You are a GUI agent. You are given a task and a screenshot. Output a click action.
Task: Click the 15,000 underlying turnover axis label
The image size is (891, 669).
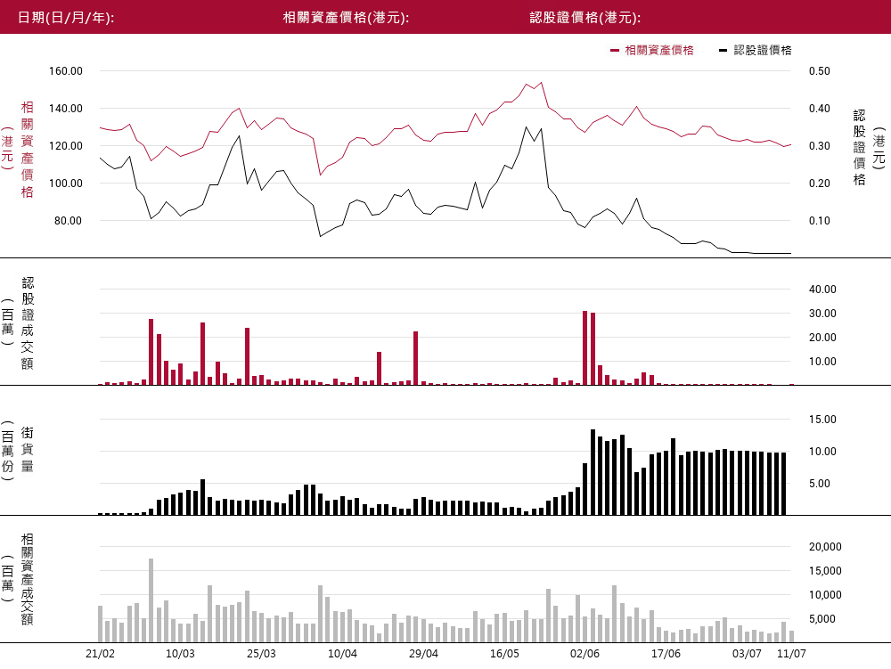pyautogui.click(x=825, y=571)
